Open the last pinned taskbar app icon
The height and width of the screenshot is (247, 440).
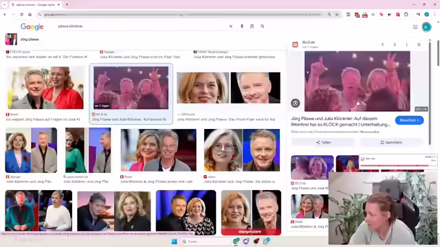(266, 241)
